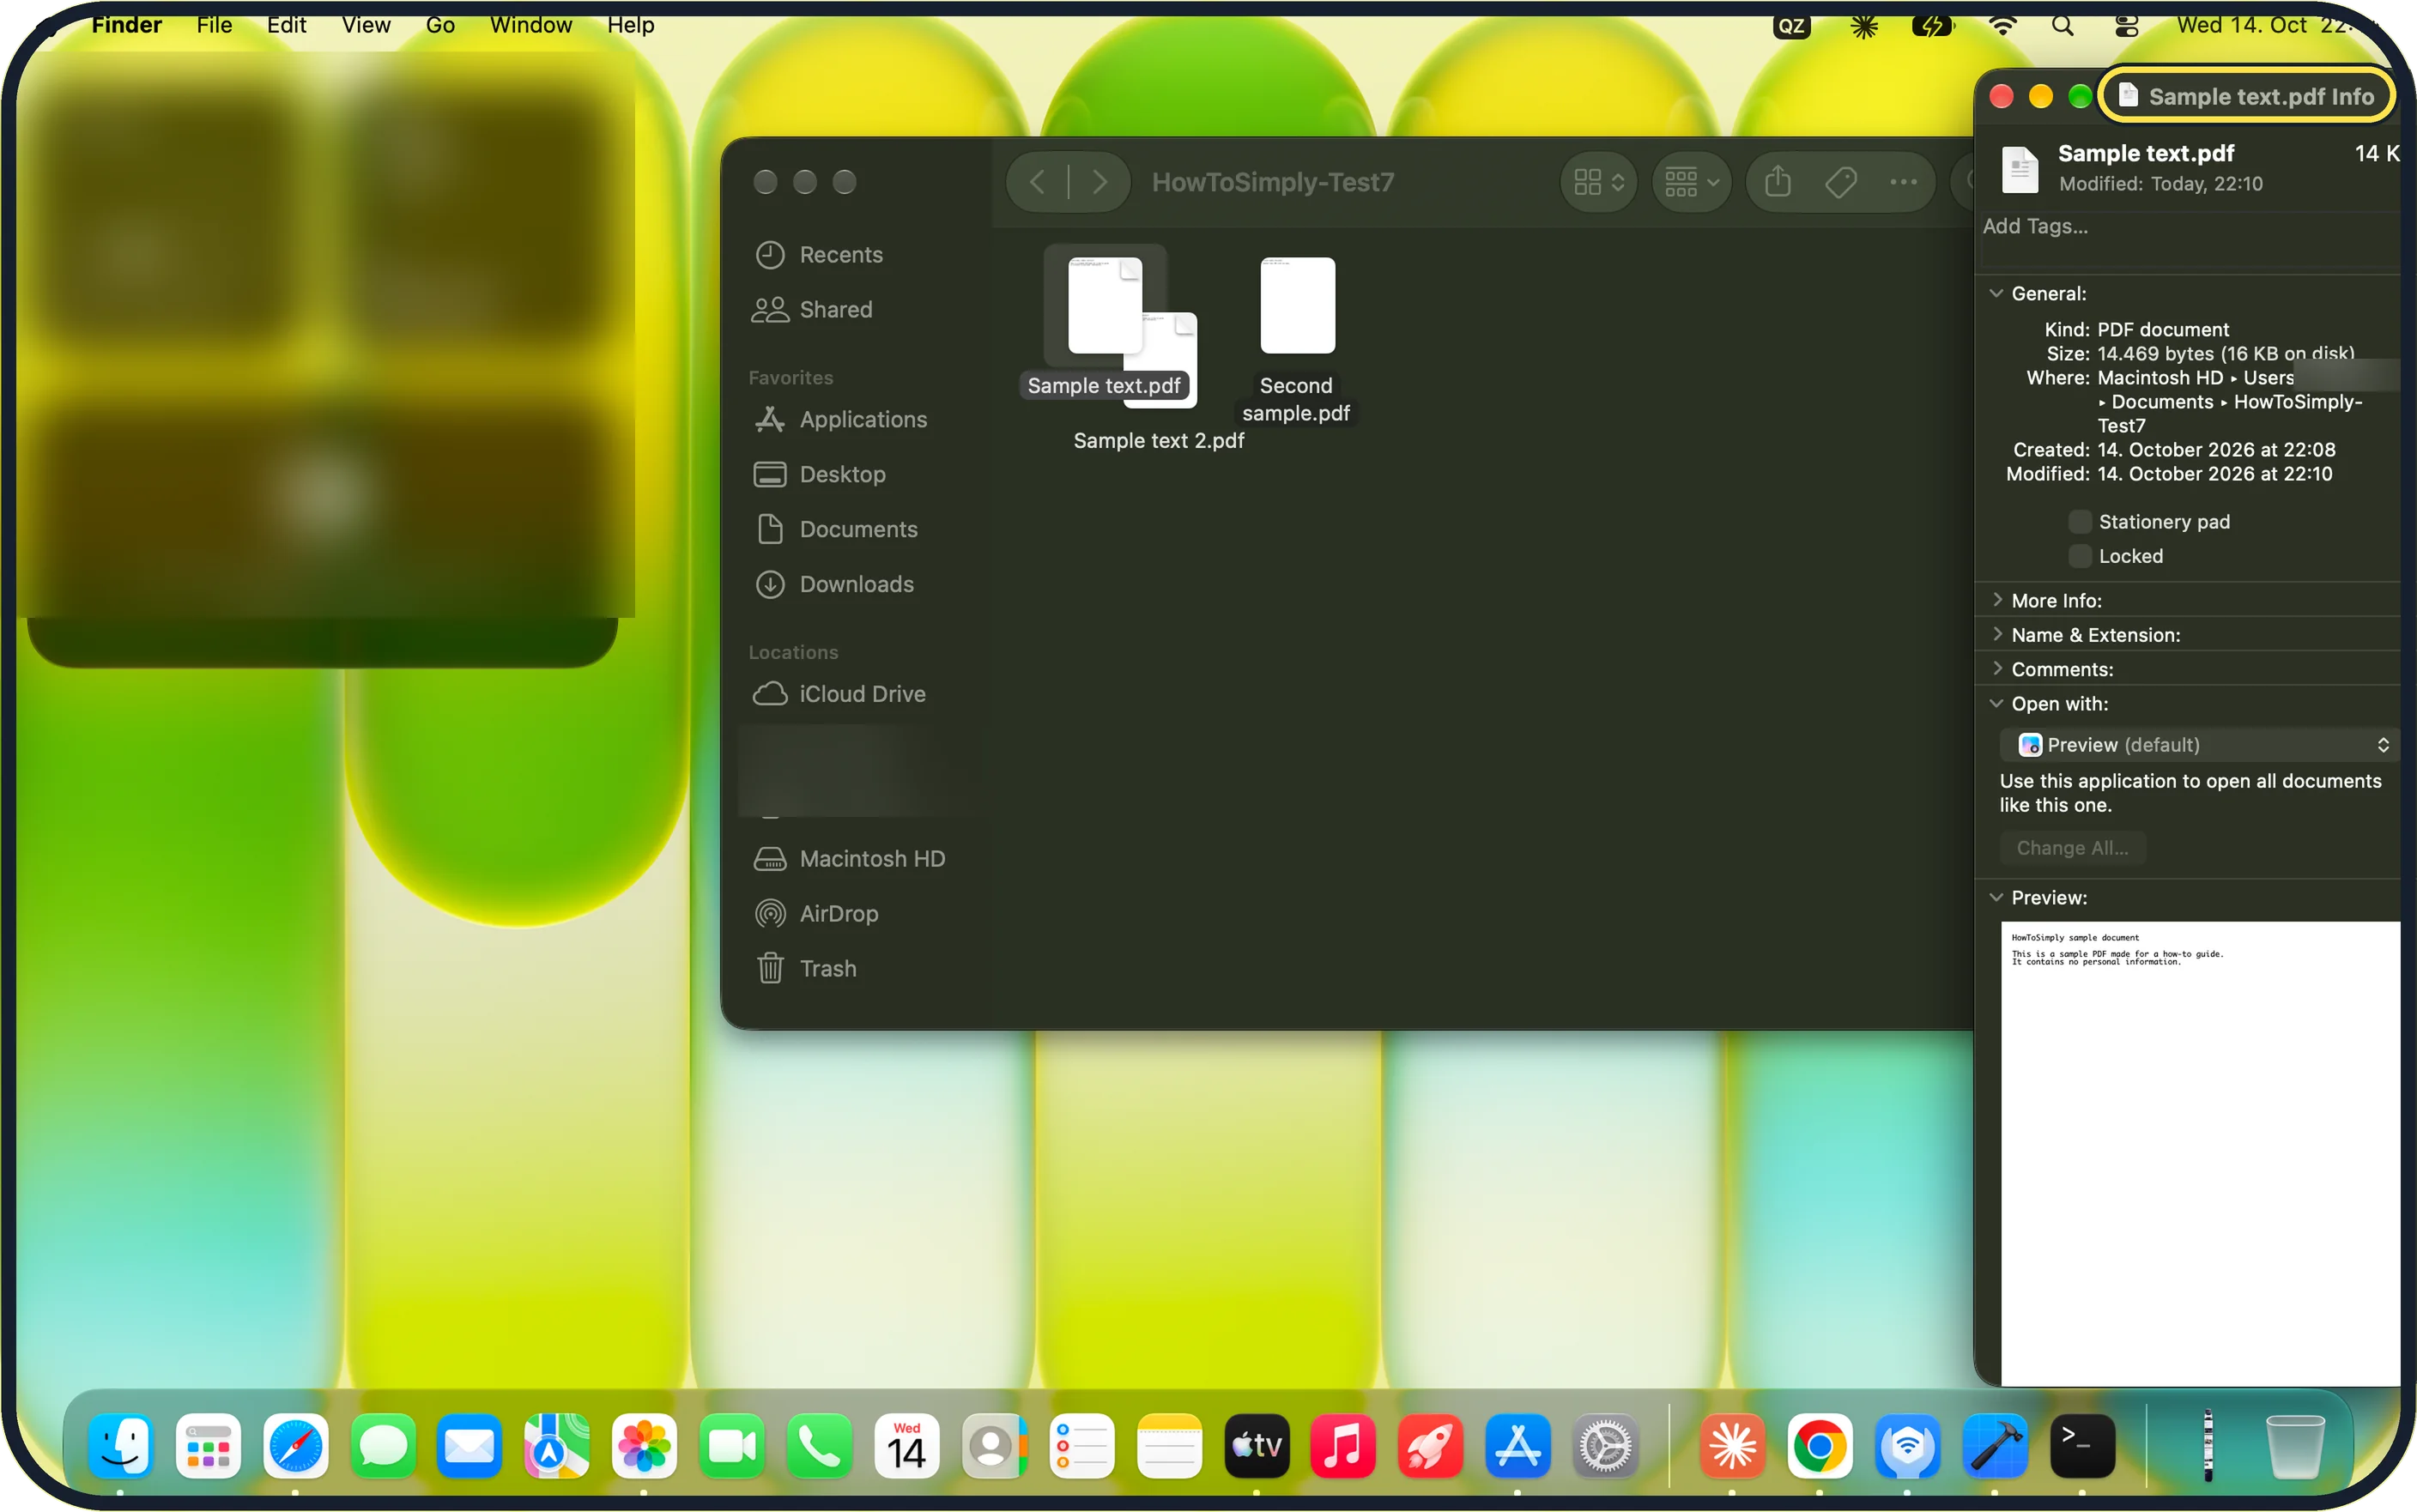Open Trash in Finder sidebar

[x=805, y=969]
